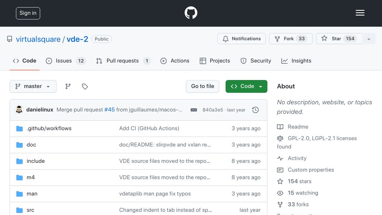382x215 pixels.
Task: Open commit 840a3e5
Action: pos(212,110)
